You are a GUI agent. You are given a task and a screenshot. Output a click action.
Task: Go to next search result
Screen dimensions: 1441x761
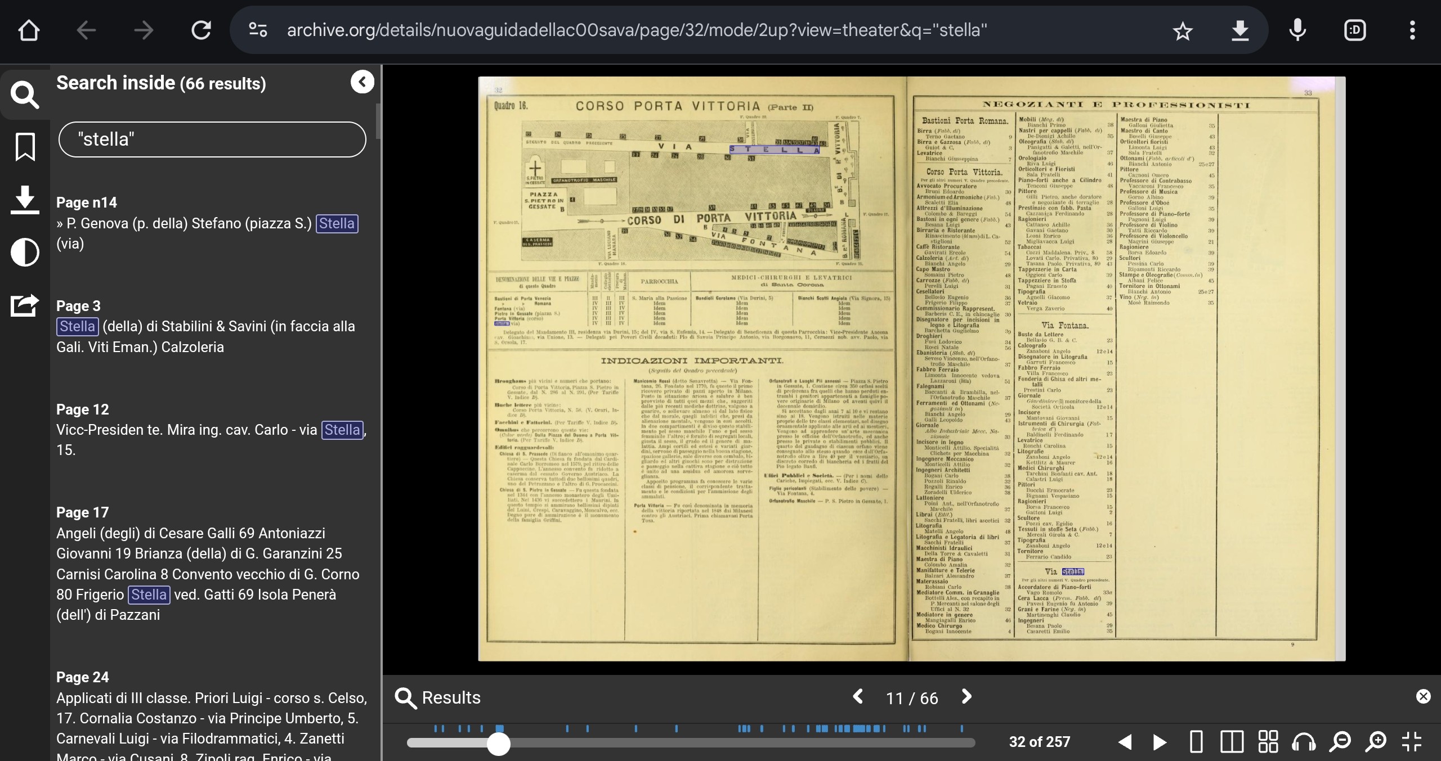pyautogui.click(x=966, y=697)
